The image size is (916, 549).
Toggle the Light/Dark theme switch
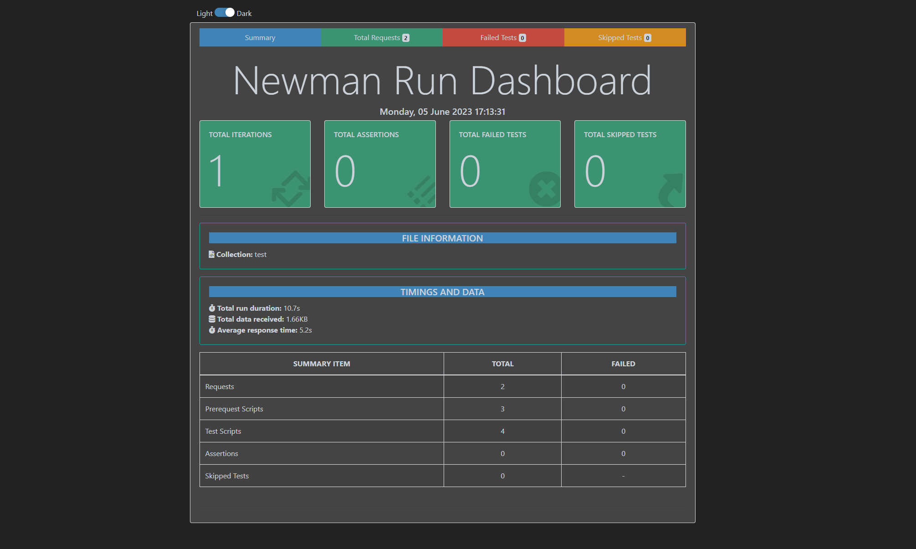pyautogui.click(x=225, y=13)
